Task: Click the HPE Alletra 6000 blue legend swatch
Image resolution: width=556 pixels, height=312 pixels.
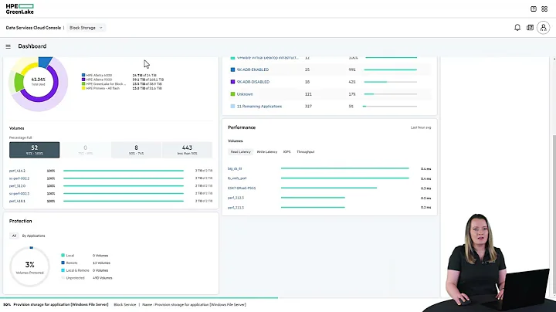Action: [83, 75]
